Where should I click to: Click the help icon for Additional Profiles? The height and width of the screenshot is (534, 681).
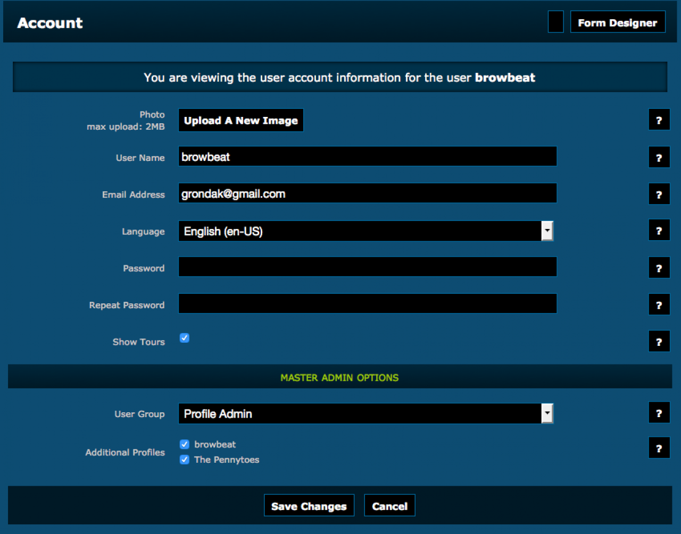tap(659, 448)
